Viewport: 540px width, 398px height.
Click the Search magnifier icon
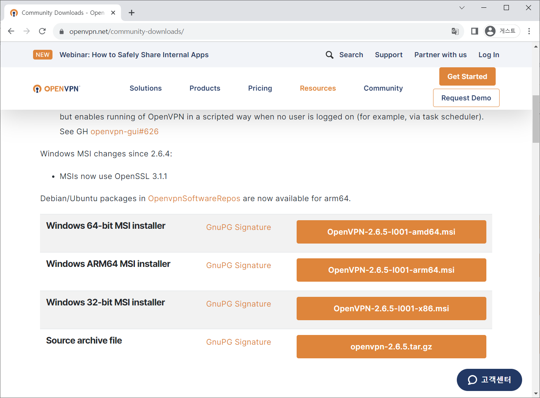(x=330, y=55)
